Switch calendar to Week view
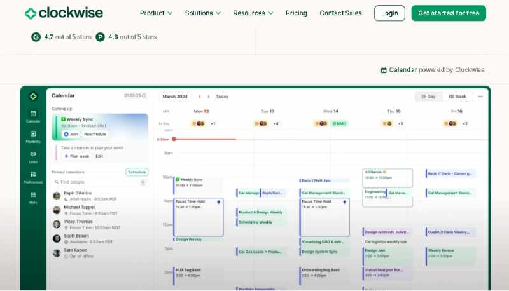509x291 pixels. (x=457, y=97)
